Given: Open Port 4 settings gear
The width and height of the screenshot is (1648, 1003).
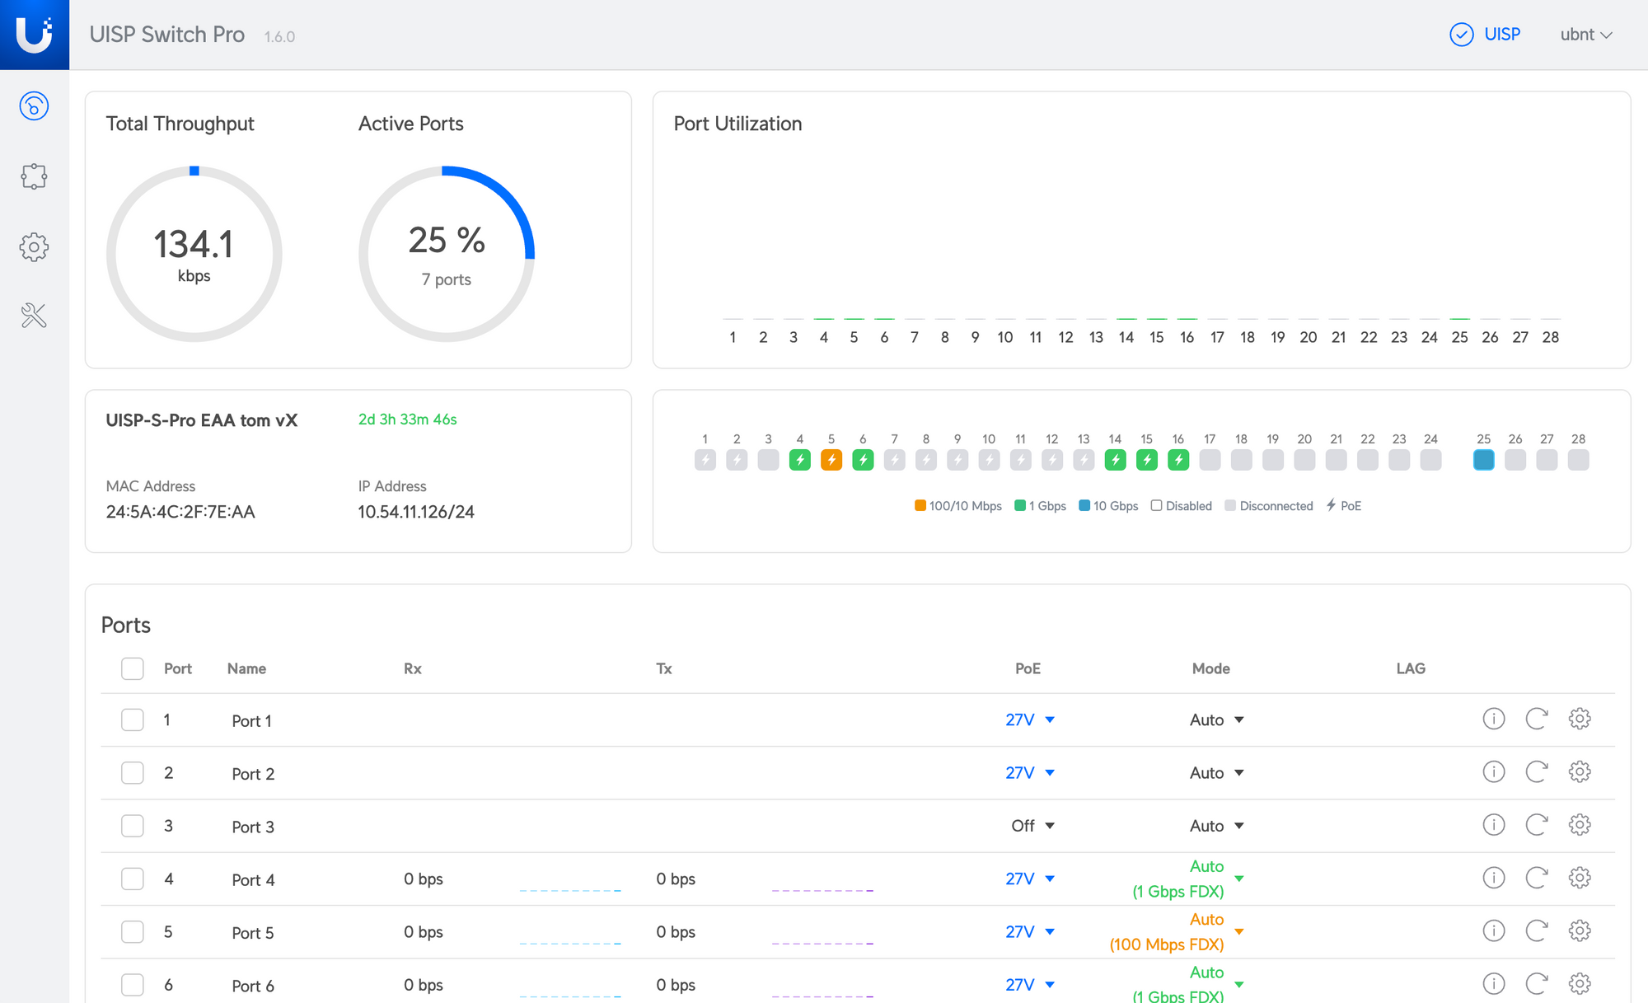Looking at the screenshot, I should (x=1579, y=878).
